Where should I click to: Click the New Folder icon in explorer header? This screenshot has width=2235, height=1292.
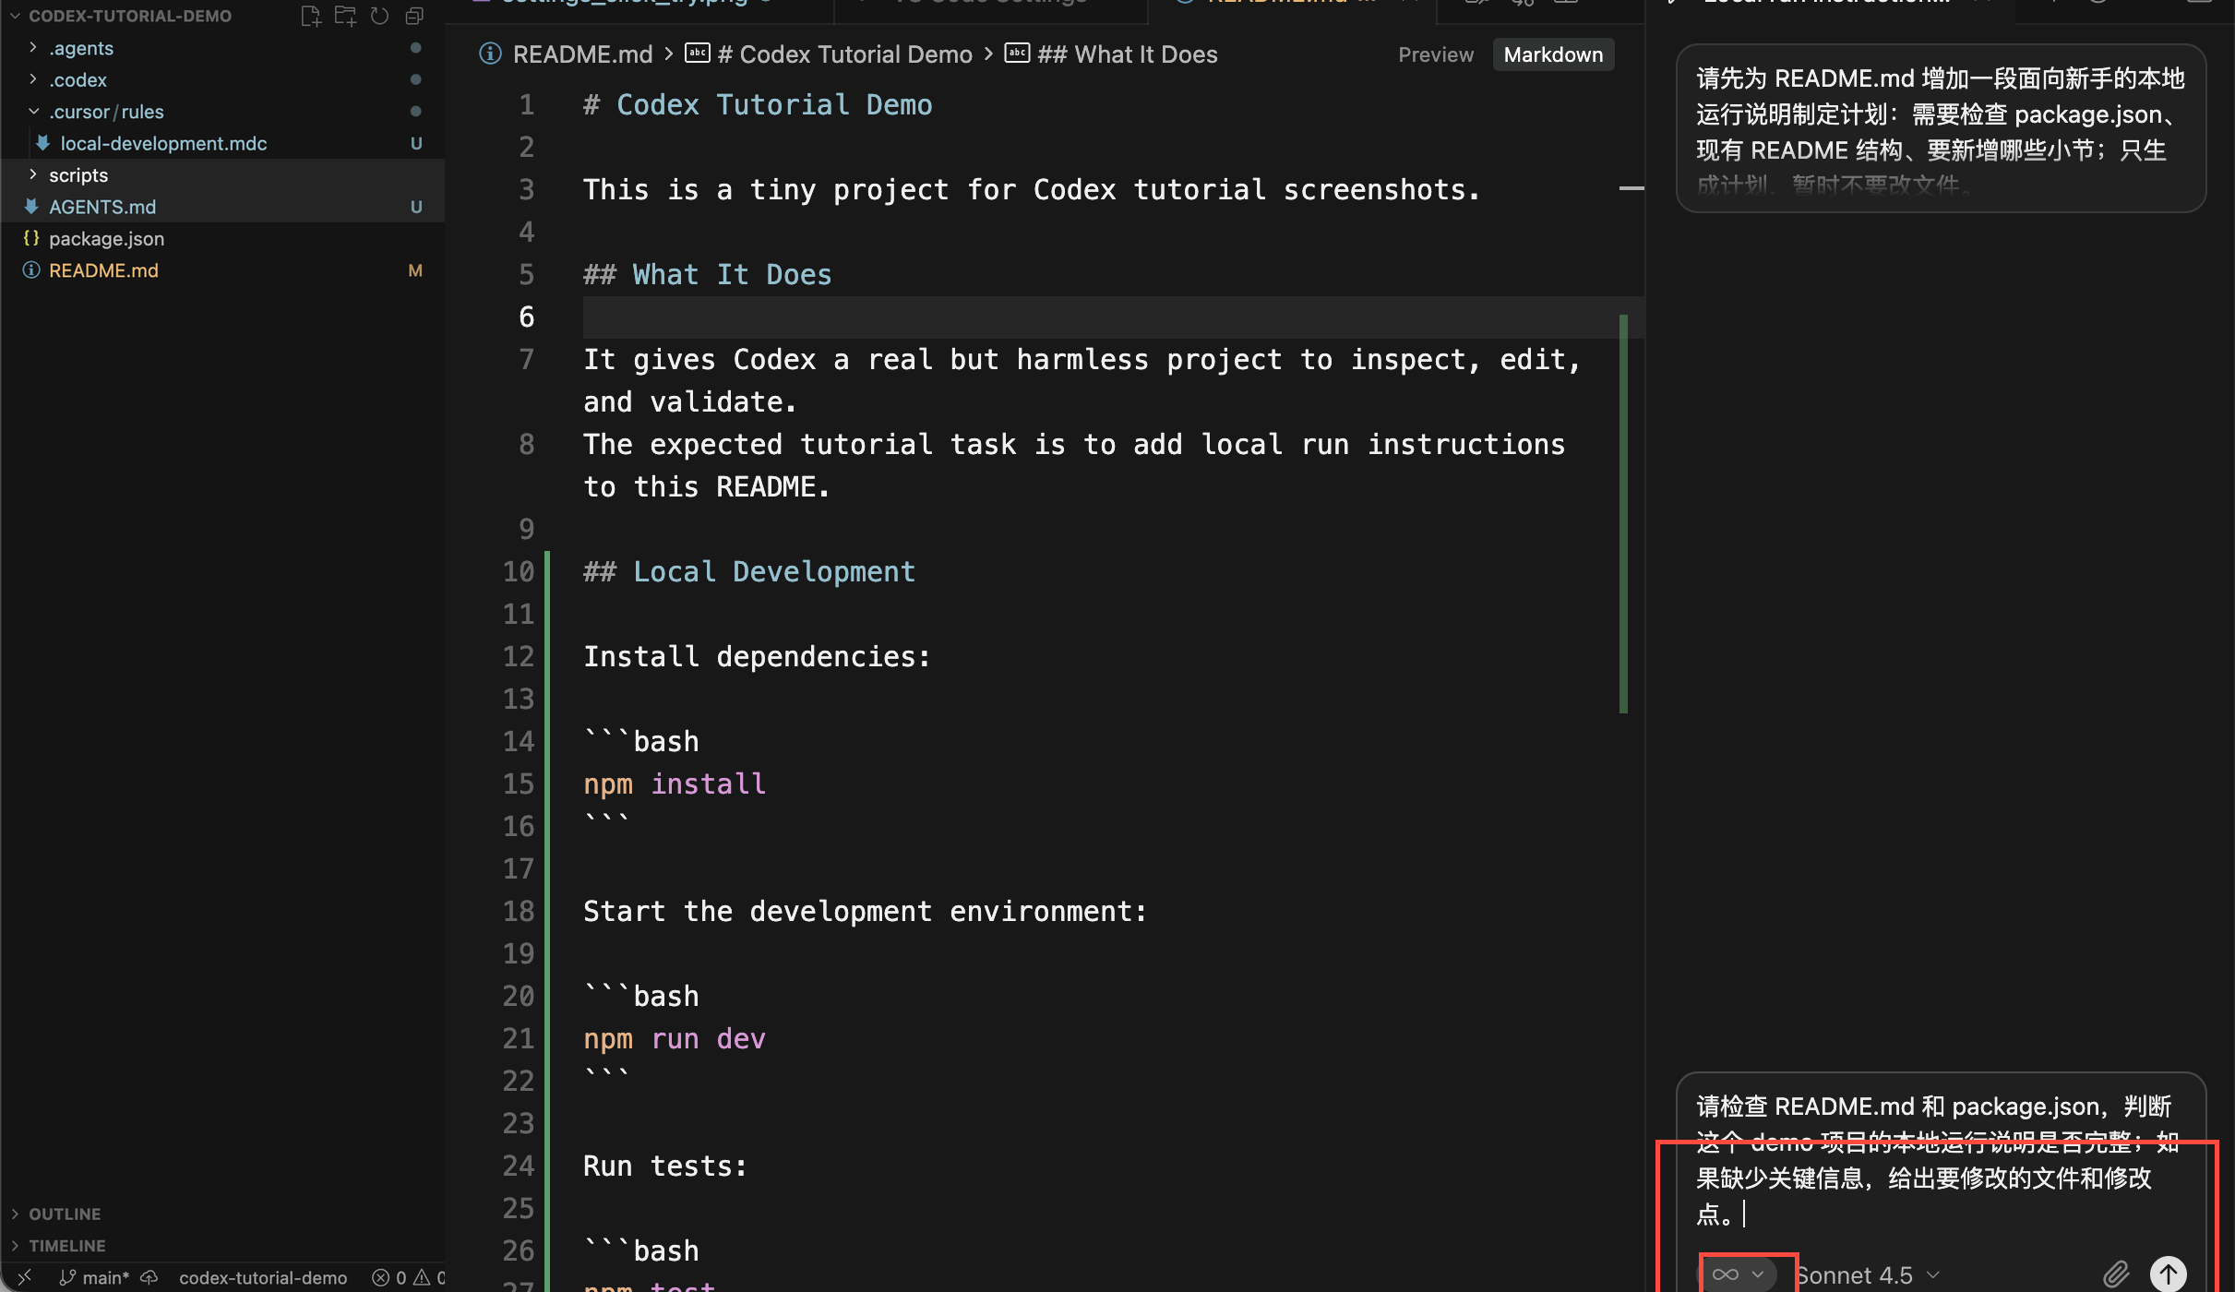pyautogui.click(x=345, y=16)
